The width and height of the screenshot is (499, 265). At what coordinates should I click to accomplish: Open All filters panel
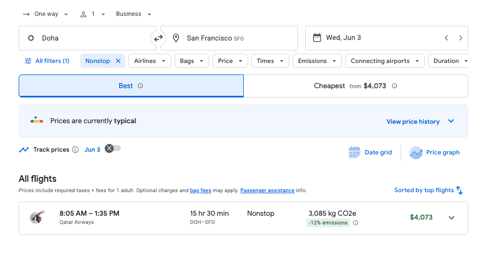[47, 61]
